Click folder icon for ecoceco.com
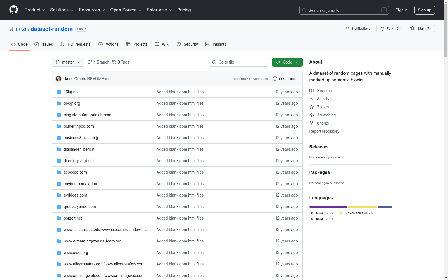Image resolution: width=448 pixels, height=280 pixels. point(59,172)
